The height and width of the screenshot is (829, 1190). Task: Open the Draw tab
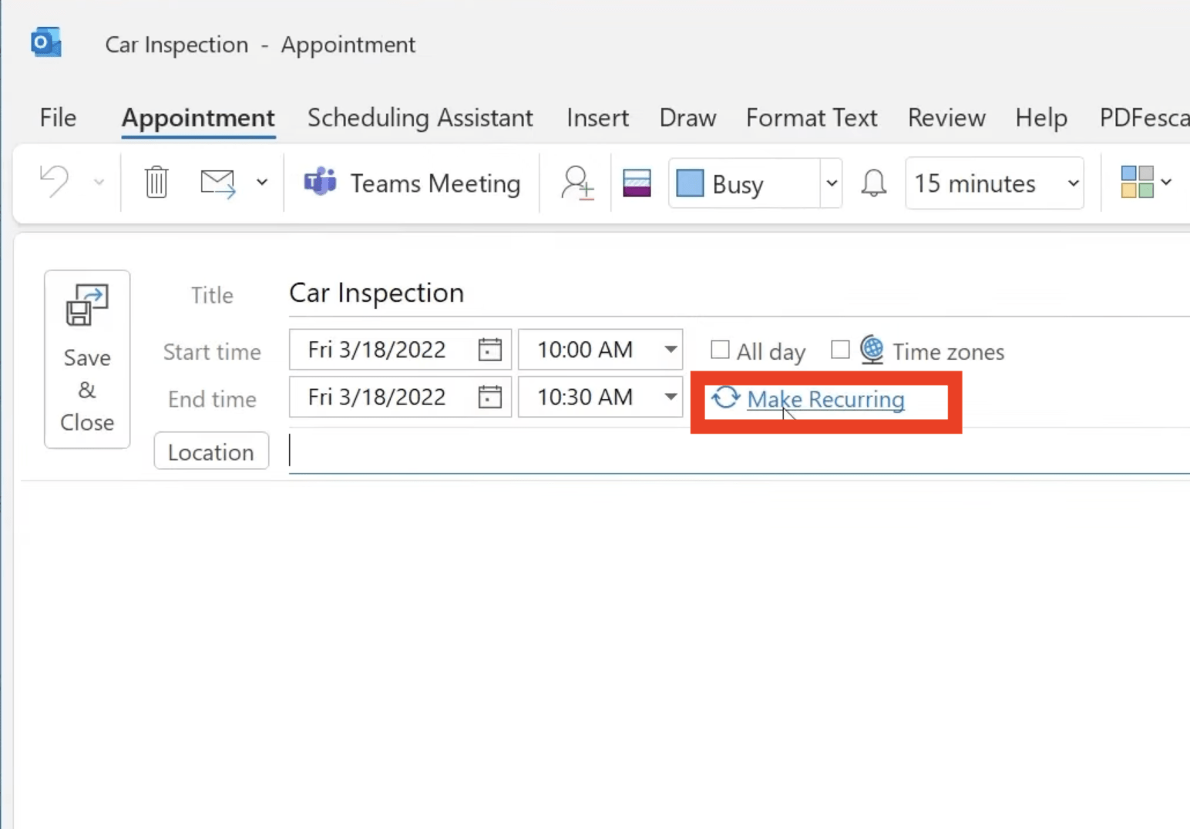[x=687, y=118]
